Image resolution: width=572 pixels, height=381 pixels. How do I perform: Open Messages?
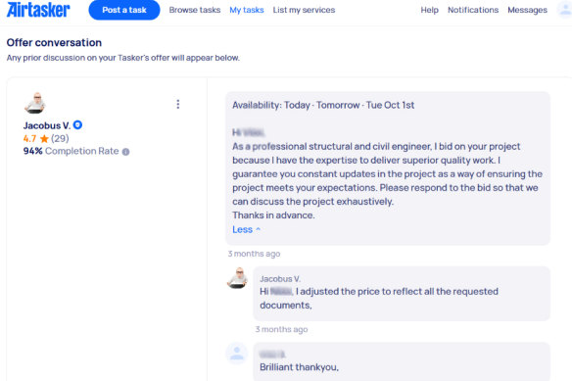[x=528, y=10]
